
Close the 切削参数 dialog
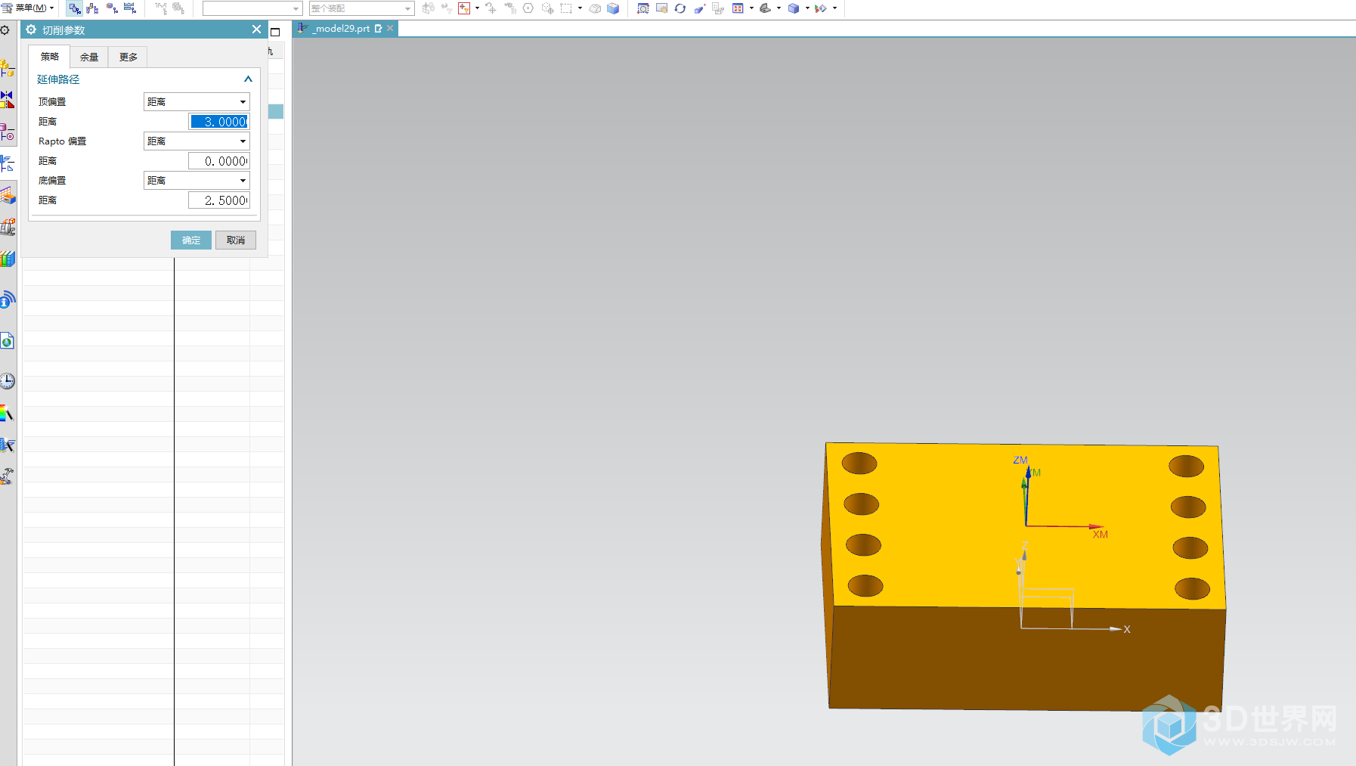[256, 29]
